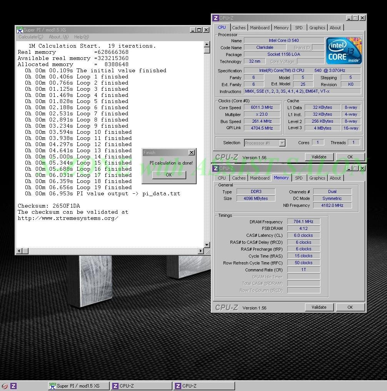Image resolution: width=387 pixels, height=391 pixels.
Task: Select Graphics tab in top CPU-Z window
Action: click(317, 28)
